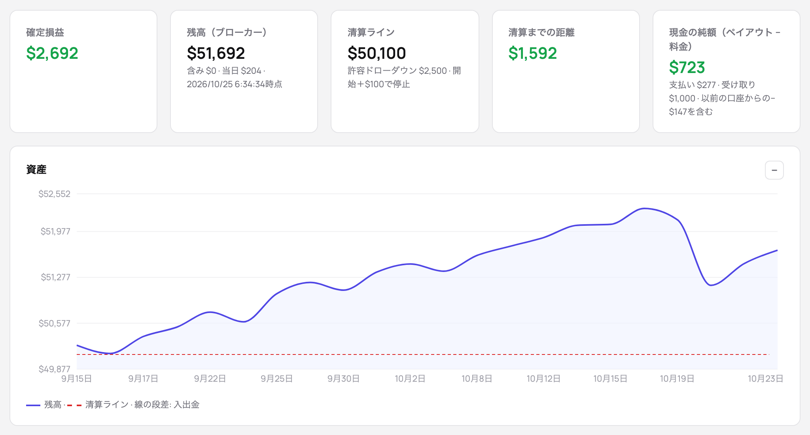The width and height of the screenshot is (810, 435).
Task: Collapse the 資産 chart panel
Action: (x=774, y=170)
